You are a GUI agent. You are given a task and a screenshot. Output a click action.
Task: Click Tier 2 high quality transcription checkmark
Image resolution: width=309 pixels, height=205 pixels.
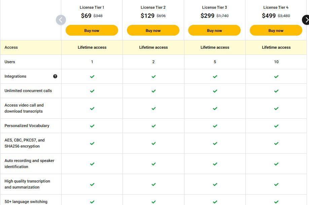[153, 184]
